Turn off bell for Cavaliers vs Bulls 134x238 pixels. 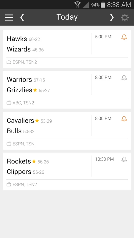tap(124, 118)
